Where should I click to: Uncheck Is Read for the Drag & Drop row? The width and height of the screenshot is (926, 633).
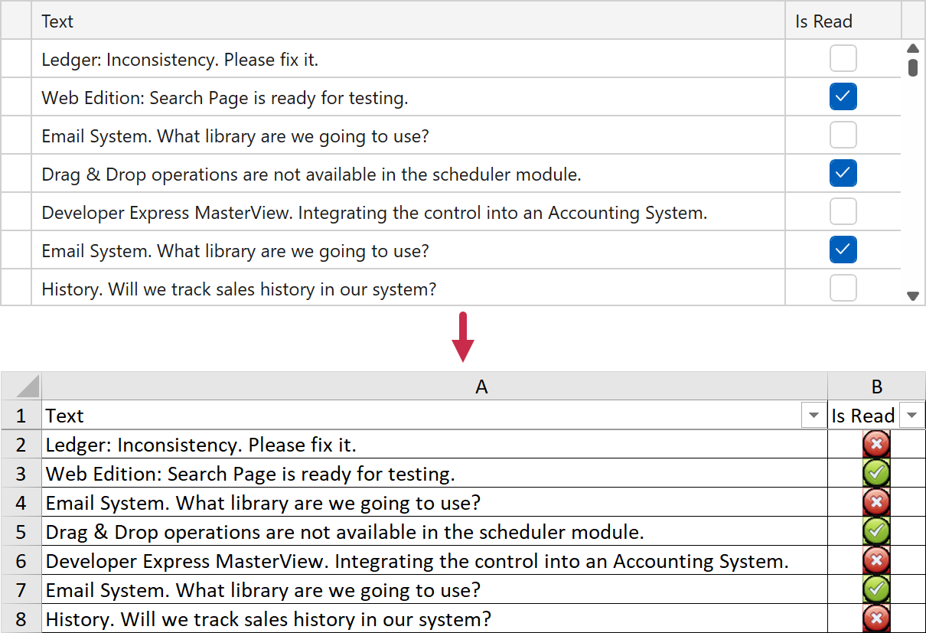click(843, 174)
